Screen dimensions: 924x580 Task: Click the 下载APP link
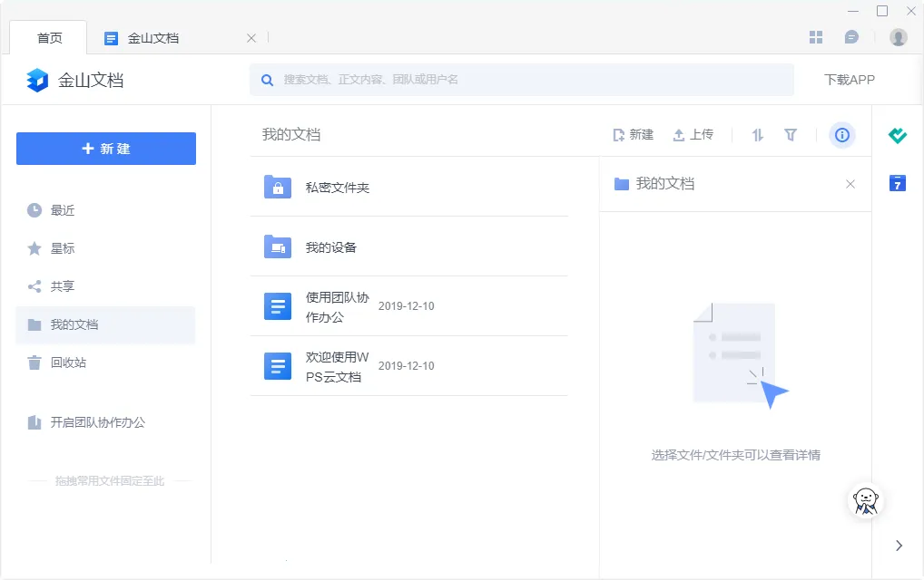849,80
